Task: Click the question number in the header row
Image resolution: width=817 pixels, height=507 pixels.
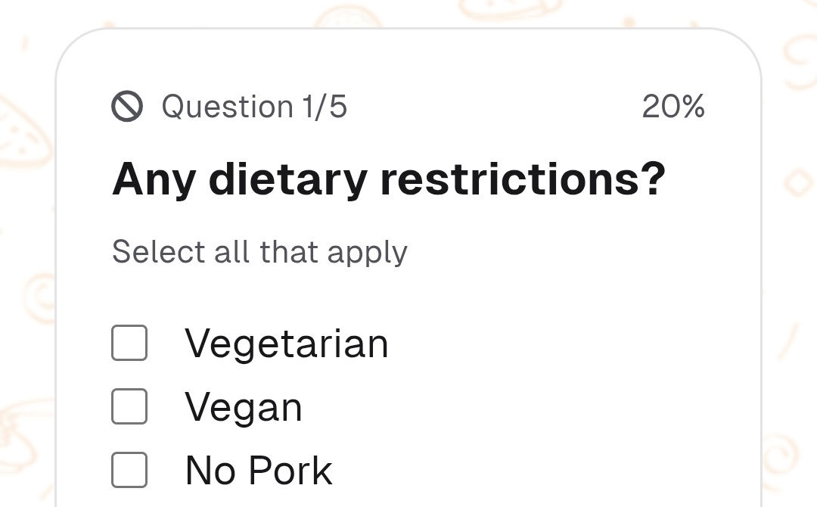Action: coord(253,107)
